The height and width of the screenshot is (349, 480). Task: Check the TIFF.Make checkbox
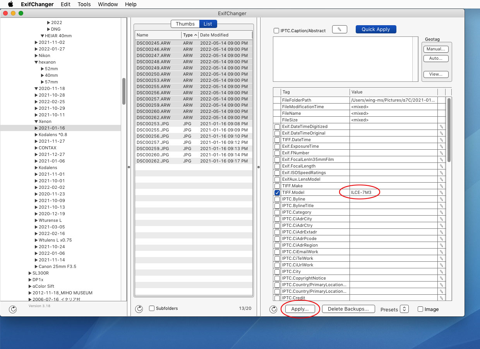pyautogui.click(x=277, y=186)
